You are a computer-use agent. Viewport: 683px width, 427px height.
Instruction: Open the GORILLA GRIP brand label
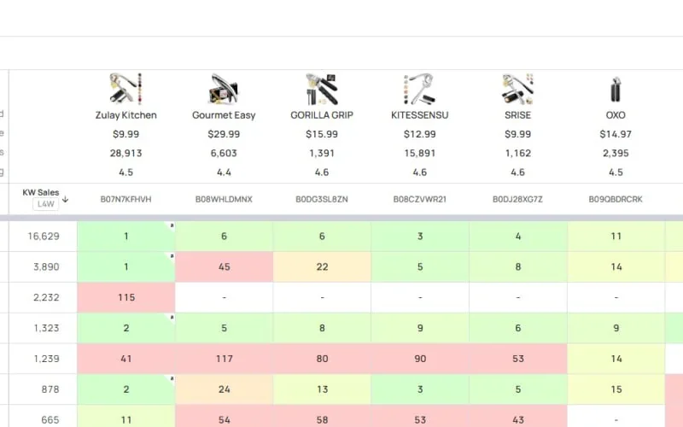click(322, 115)
